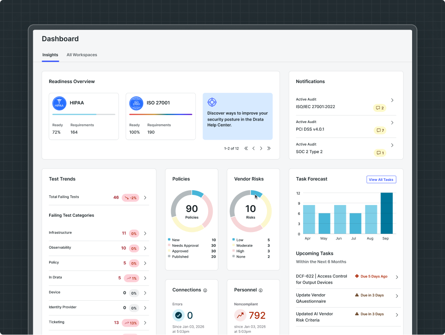Go to the next frameworks page
Screen dimensions: 445x335
point(261,148)
